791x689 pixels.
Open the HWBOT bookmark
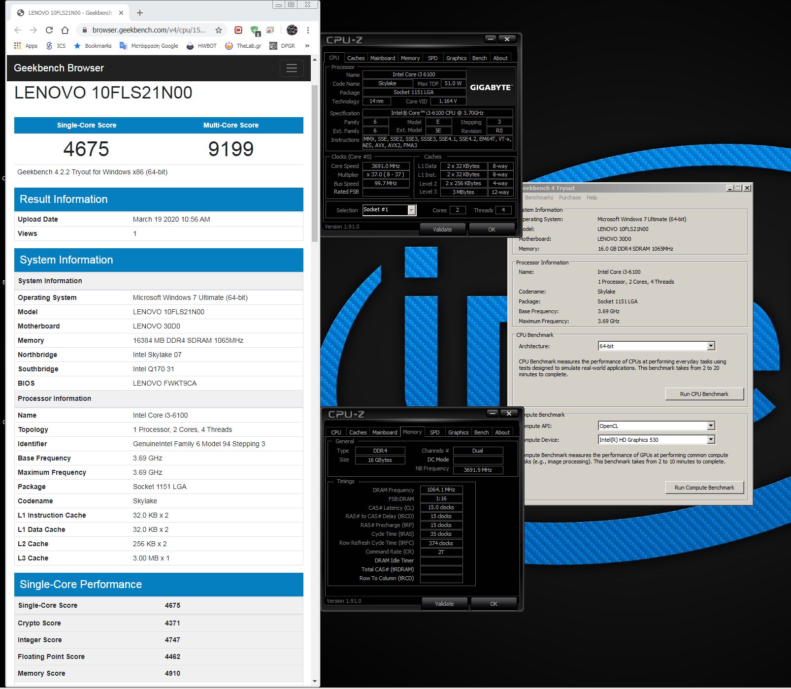[201, 46]
